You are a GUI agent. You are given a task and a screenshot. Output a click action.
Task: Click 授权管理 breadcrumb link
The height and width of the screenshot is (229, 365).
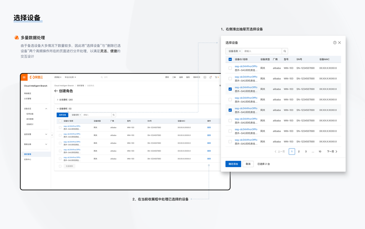point(80,85)
